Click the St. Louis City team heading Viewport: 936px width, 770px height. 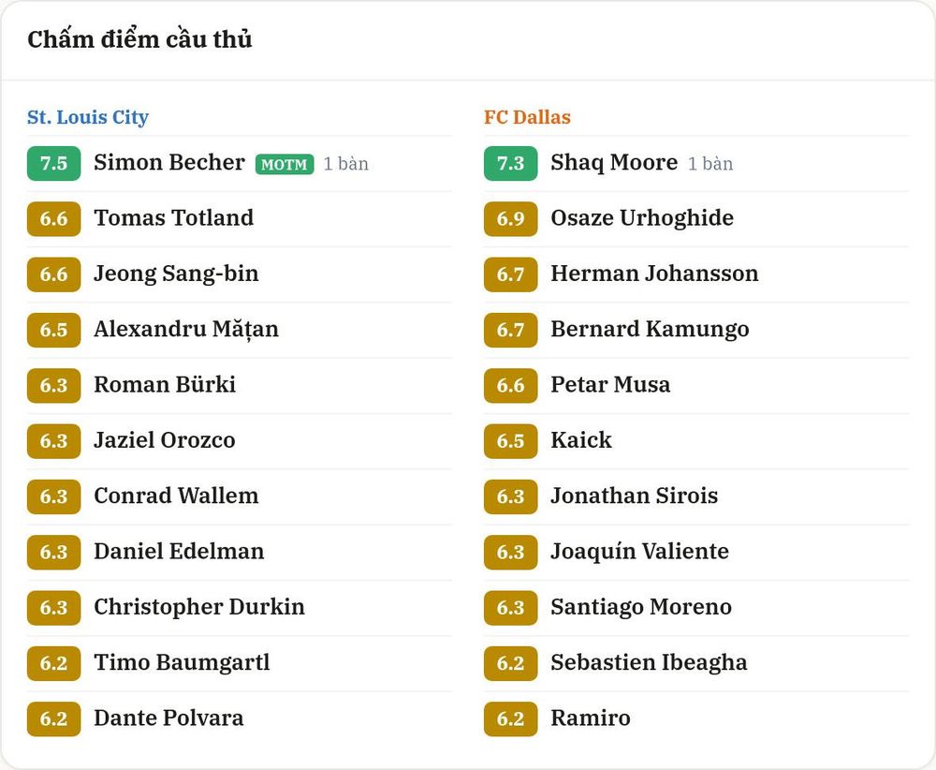88,117
